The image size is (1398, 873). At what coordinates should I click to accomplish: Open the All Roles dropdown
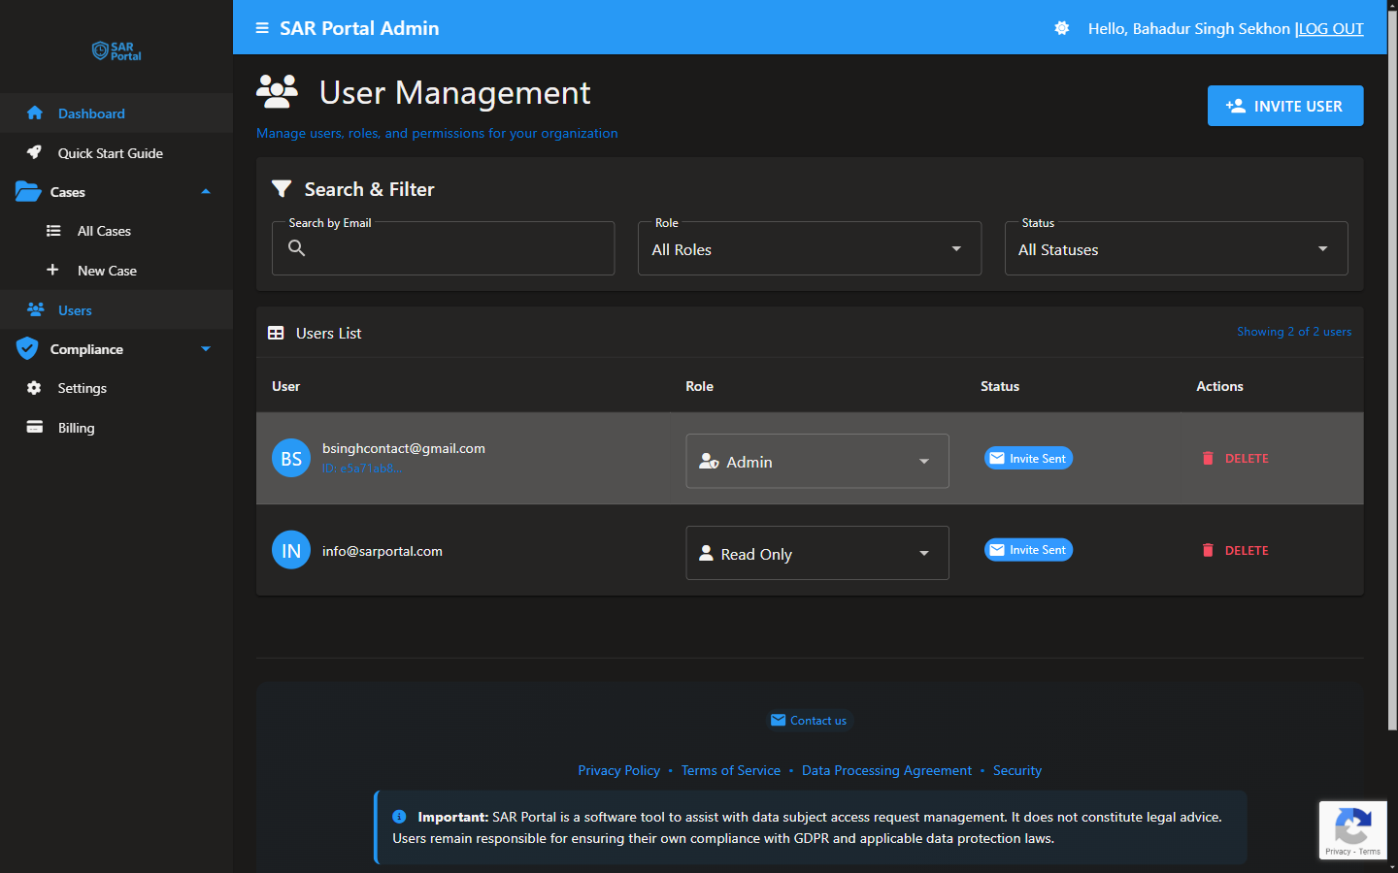[809, 248]
